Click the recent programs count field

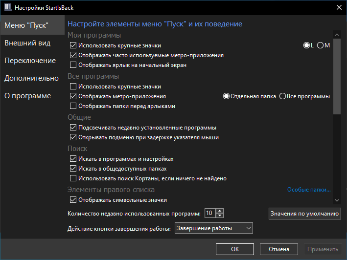[210, 213]
